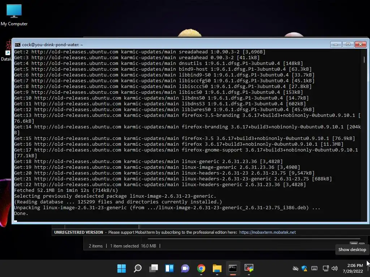Click the 'Reading database ... 125299 files' line
Screen dimensions: 370x277
tap(118, 202)
